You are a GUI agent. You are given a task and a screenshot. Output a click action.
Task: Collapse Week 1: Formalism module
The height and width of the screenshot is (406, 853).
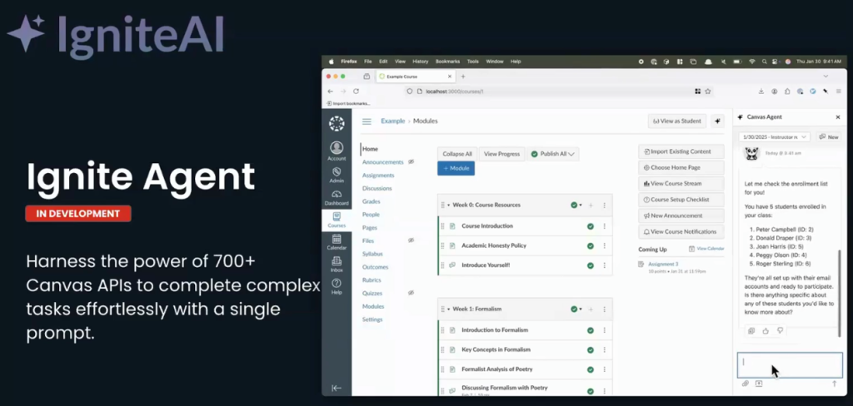[449, 309]
